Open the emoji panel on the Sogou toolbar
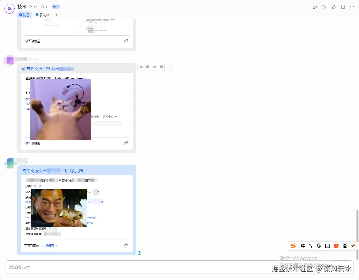The width and height of the screenshot is (359, 280). (353, 246)
